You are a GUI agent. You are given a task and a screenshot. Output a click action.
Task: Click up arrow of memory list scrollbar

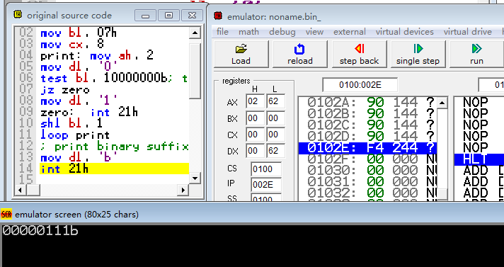[x=442, y=103]
